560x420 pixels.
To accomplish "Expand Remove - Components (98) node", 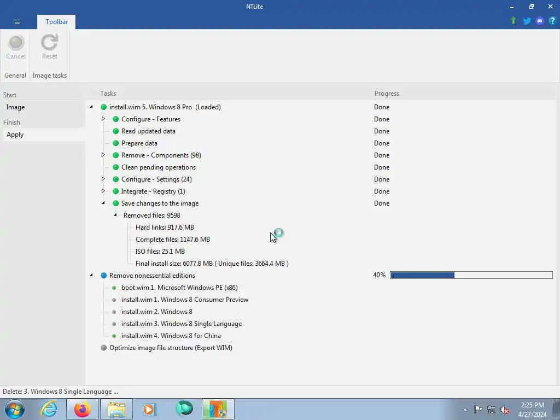I will tap(103, 155).
